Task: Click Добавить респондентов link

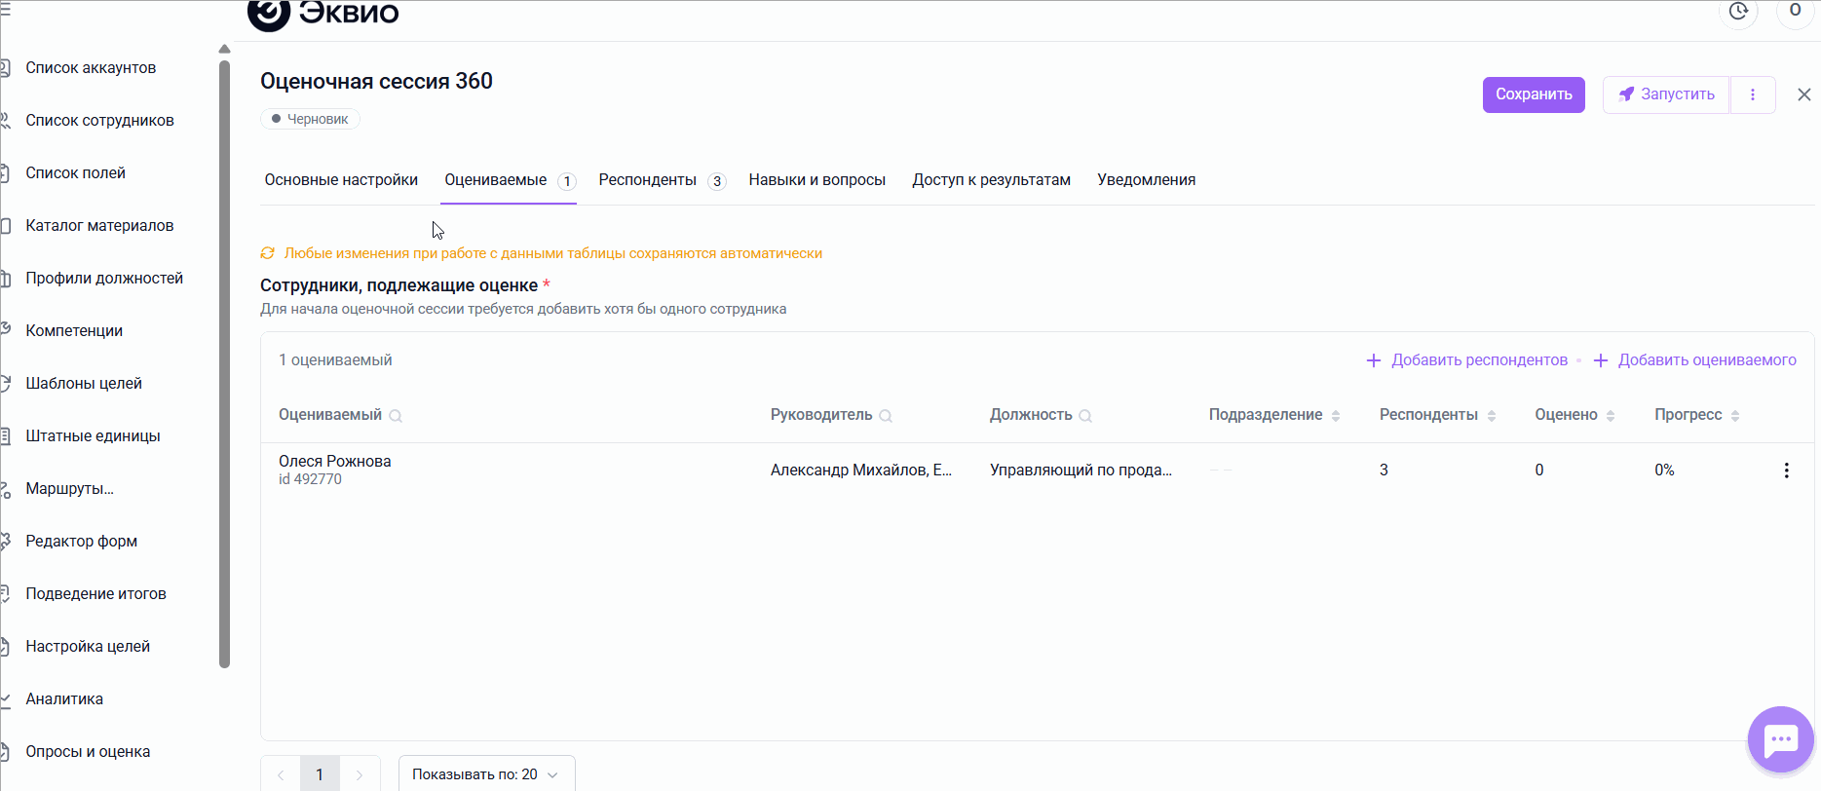Action: pyautogui.click(x=1466, y=360)
